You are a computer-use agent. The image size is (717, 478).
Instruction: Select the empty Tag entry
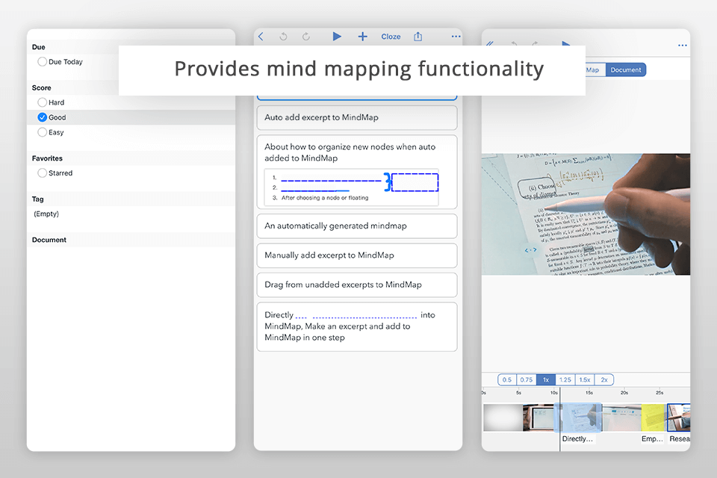pyautogui.click(x=46, y=214)
